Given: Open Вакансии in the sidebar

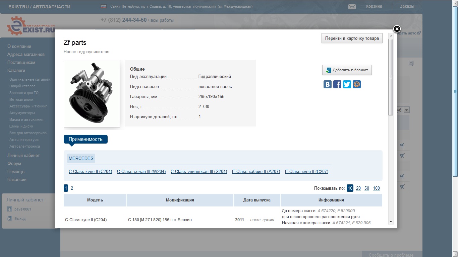Looking at the screenshot, I should pyautogui.click(x=17, y=180).
